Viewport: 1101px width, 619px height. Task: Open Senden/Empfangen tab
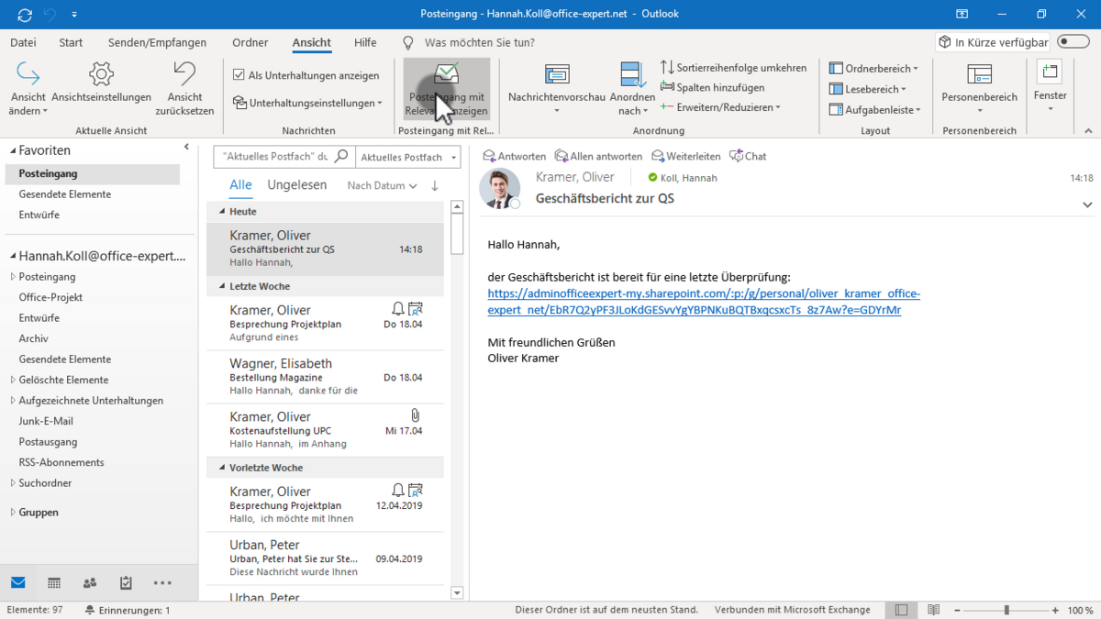[x=157, y=43]
